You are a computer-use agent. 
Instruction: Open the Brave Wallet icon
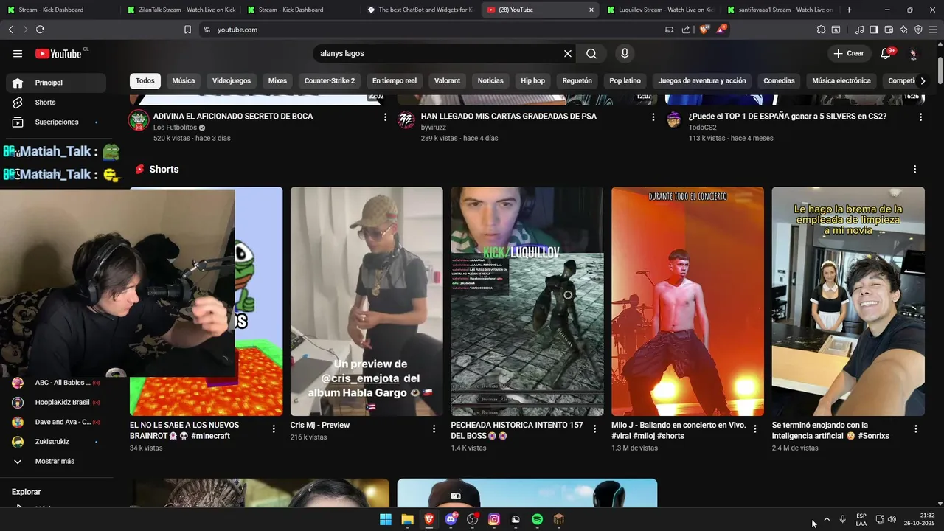889,29
